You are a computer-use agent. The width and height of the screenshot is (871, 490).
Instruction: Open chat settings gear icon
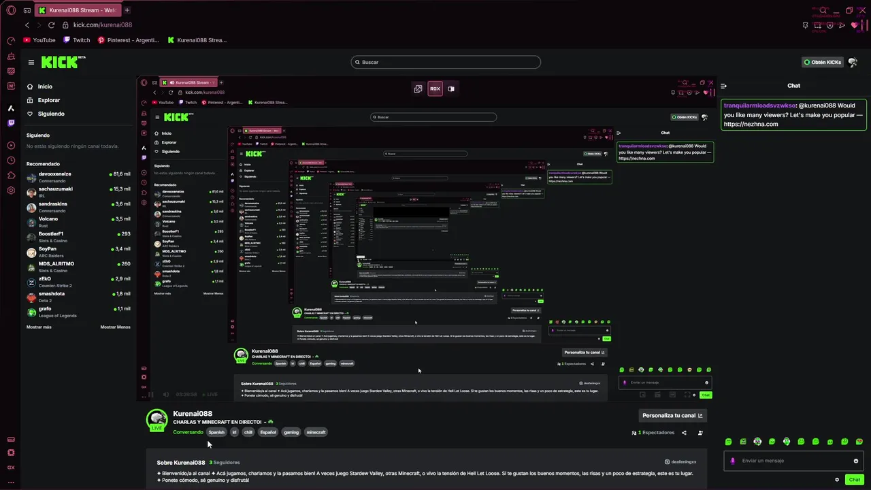click(x=837, y=480)
